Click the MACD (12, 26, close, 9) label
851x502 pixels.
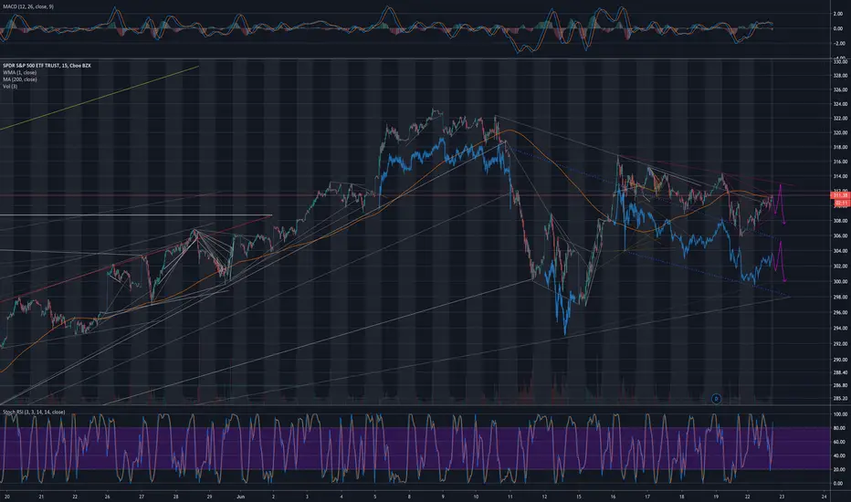pyautogui.click(x=27, y=6)
